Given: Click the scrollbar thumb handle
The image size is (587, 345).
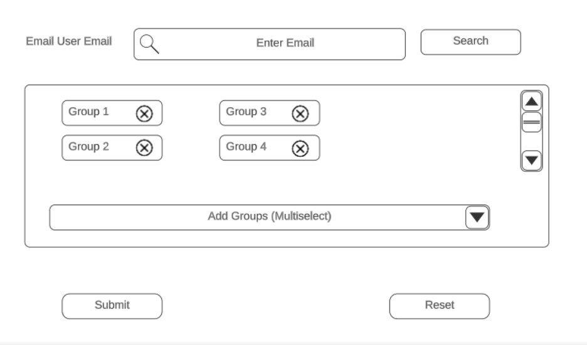Looking at the screenshot, I should (532, 122).
